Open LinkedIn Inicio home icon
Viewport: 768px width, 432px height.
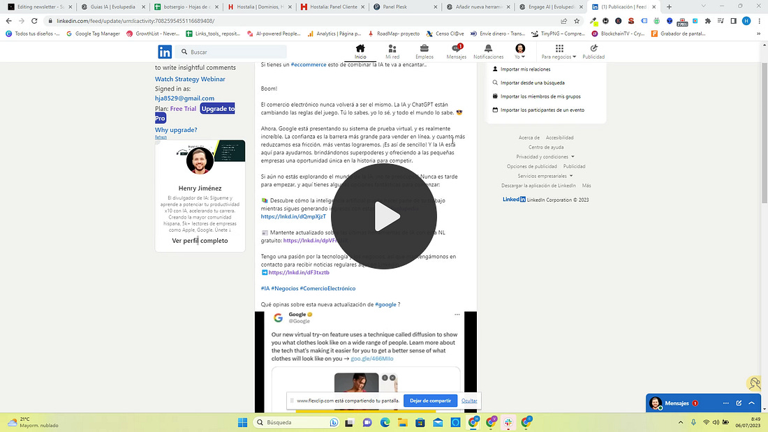[x=360, y=48]
